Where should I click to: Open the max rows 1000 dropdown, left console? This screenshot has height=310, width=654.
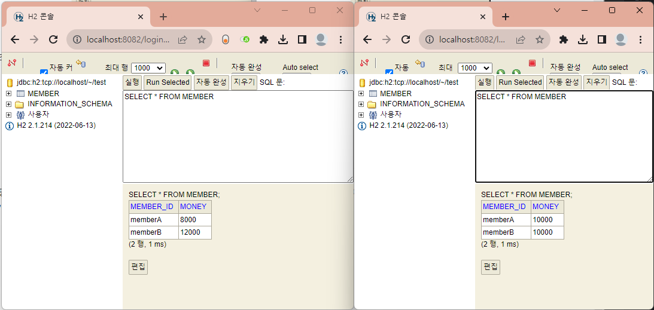[148, 68]
